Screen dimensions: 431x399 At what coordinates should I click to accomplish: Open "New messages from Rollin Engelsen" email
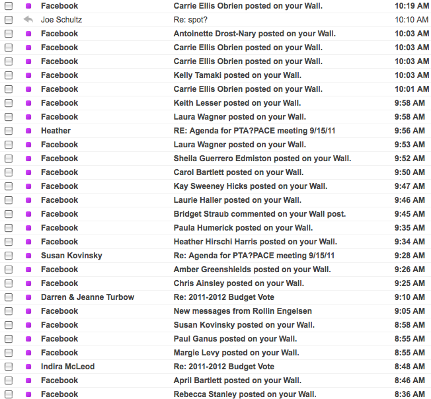[x=243, y=311]
